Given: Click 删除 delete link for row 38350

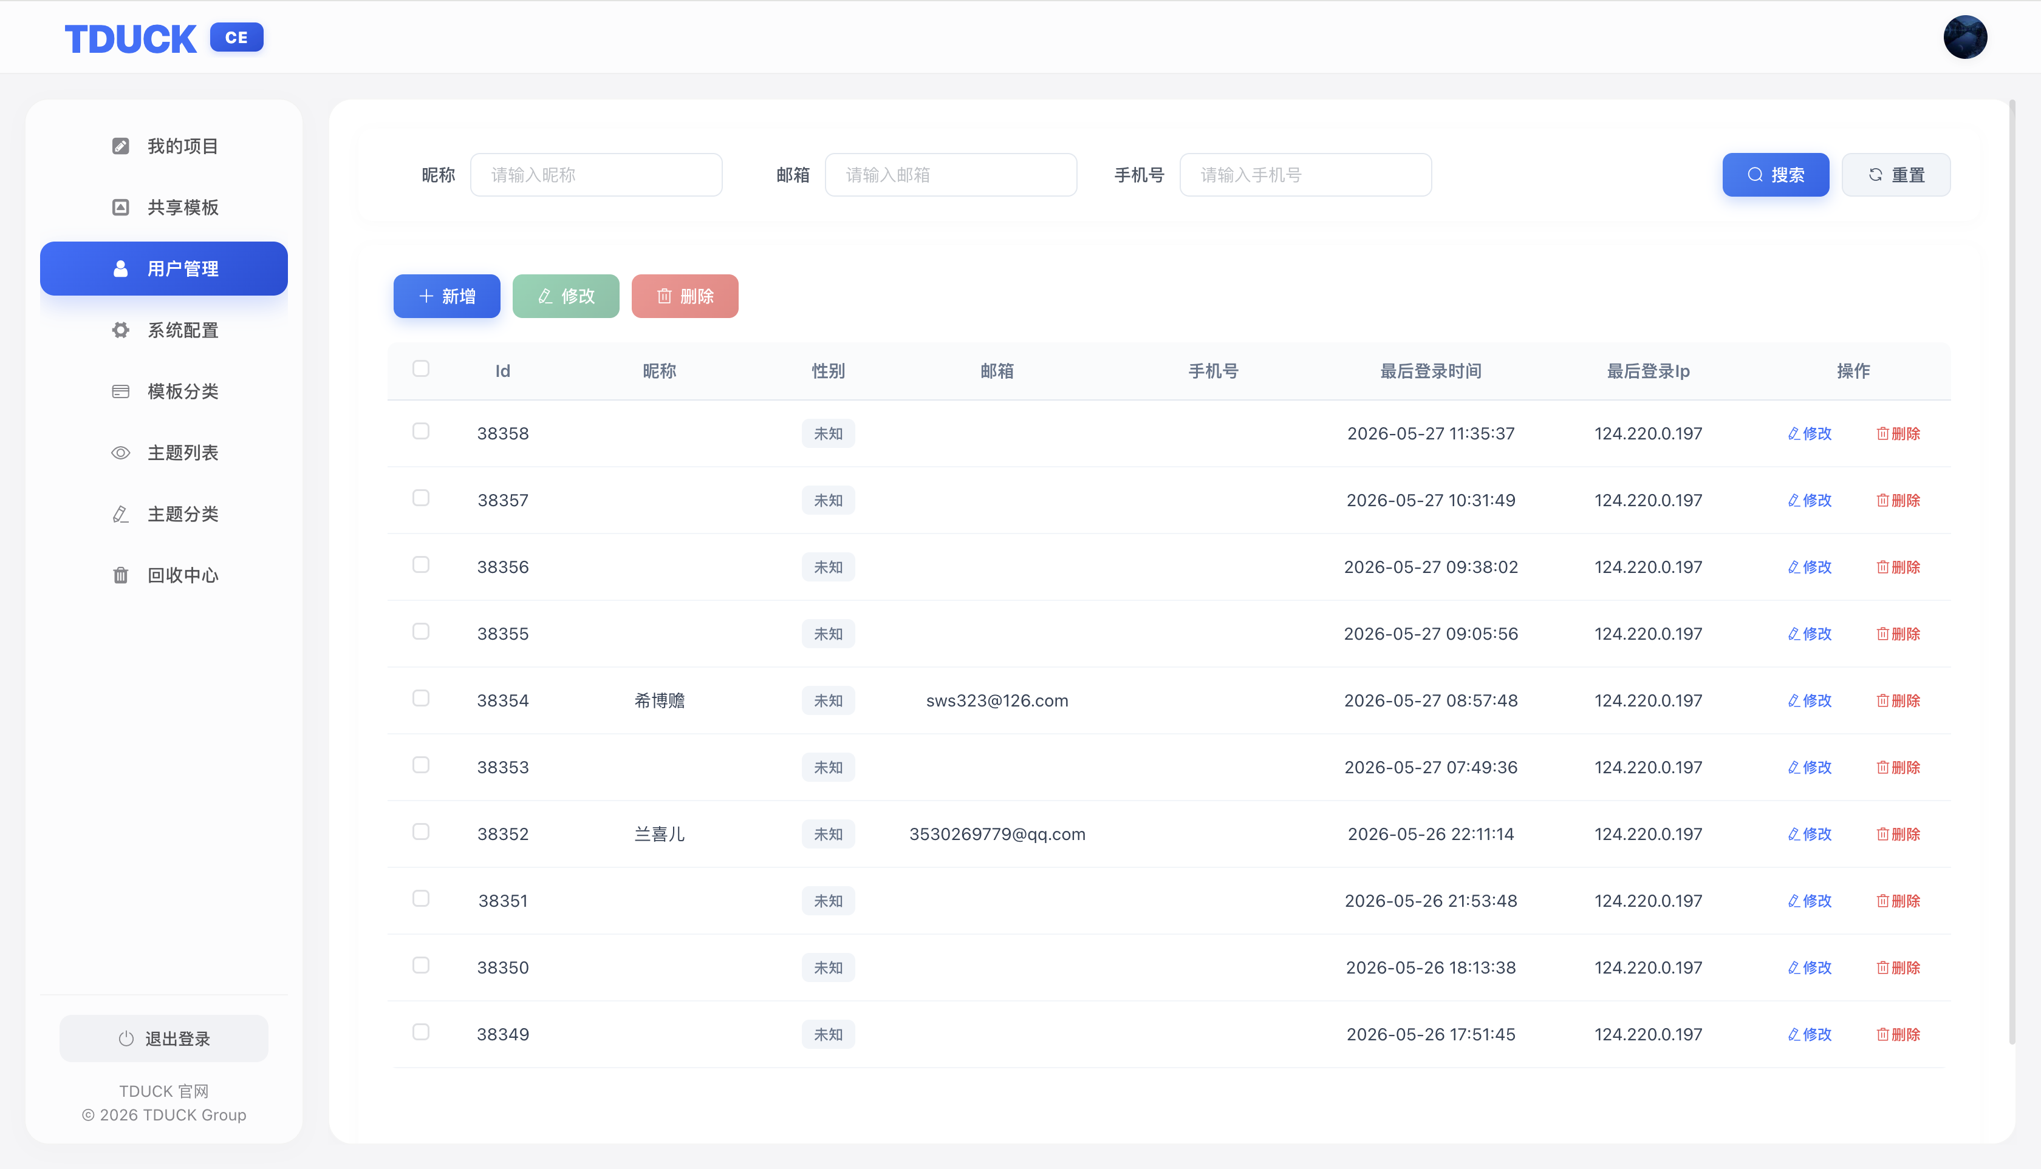Looking at the screenshot, I should [x=1898, y=967].
